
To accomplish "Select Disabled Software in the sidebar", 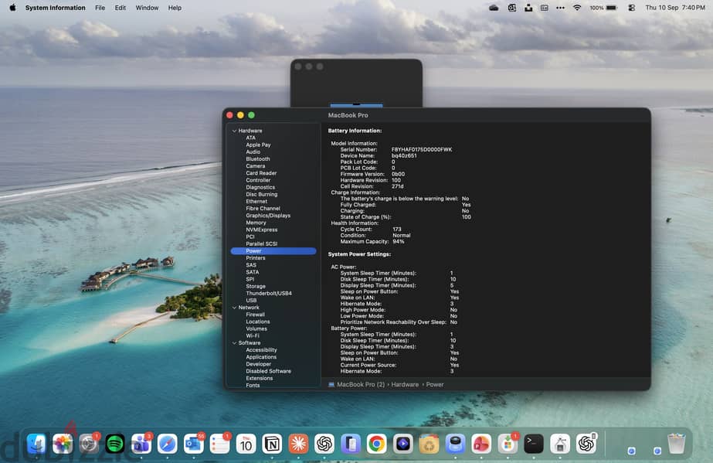I will 268,371.
